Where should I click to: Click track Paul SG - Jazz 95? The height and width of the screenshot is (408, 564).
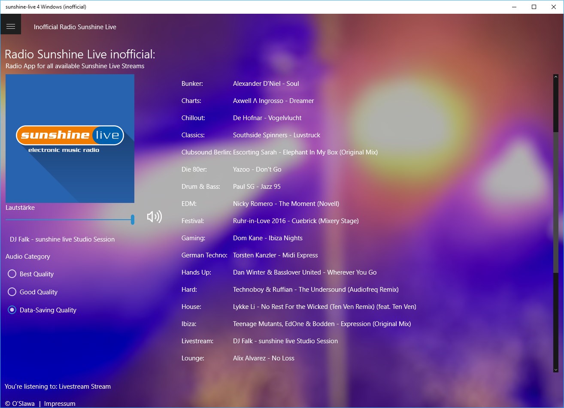(x=257, y=187)
